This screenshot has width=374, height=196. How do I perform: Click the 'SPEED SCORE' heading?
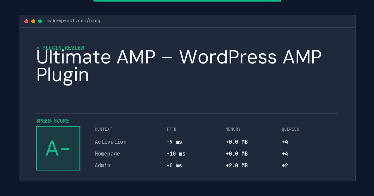[x=53, y=121]
